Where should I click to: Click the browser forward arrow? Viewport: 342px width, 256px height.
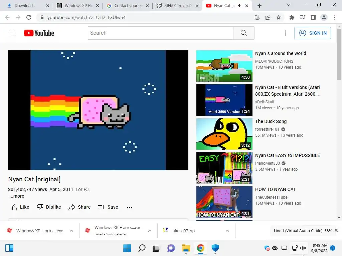tap(18, 17)
